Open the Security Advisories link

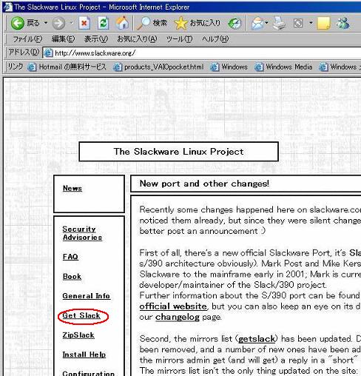pyautogui.click(x=82, y=233)
